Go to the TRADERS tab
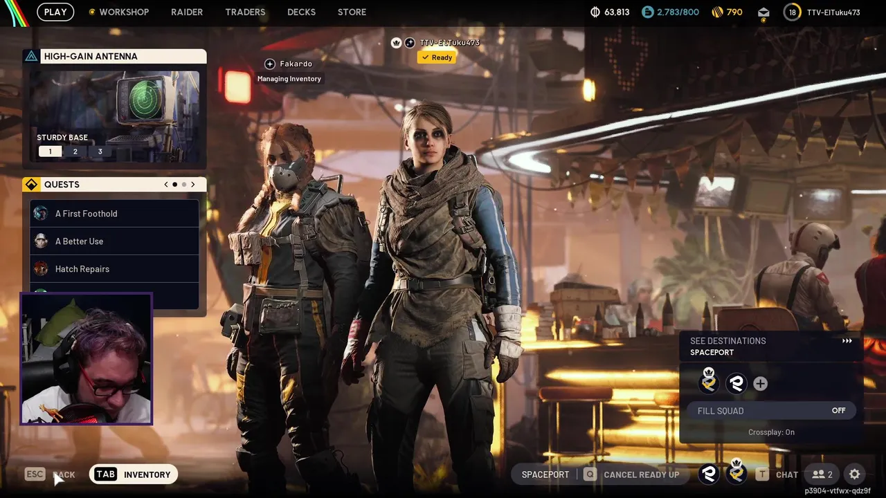The width and height of the screenshot is (886, 498). point(245,12)
